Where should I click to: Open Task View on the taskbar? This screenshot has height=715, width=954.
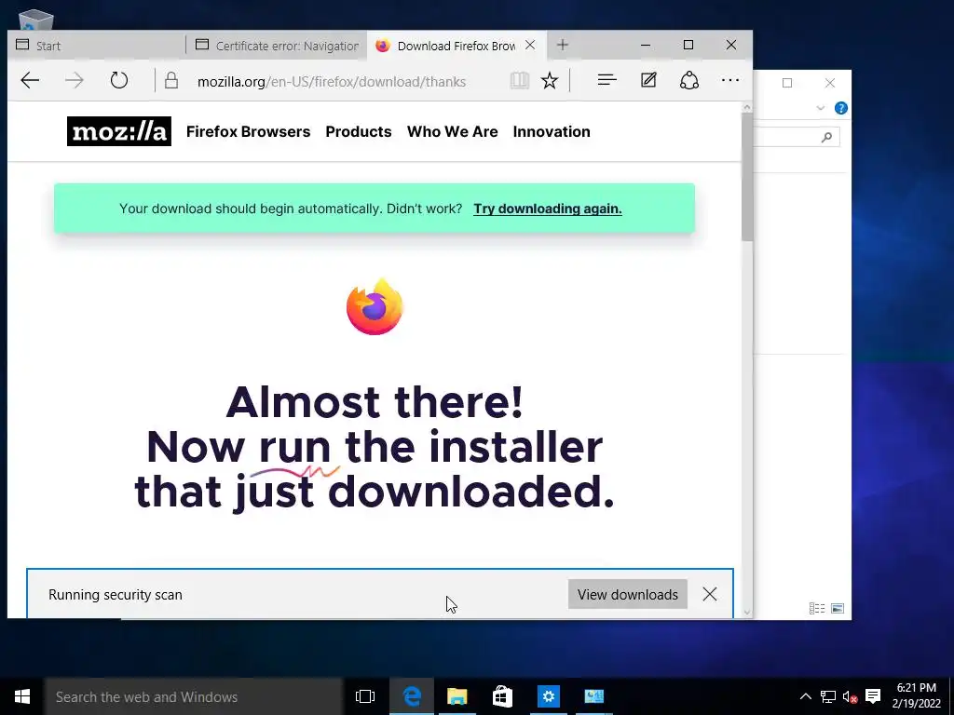click(365, 696)
